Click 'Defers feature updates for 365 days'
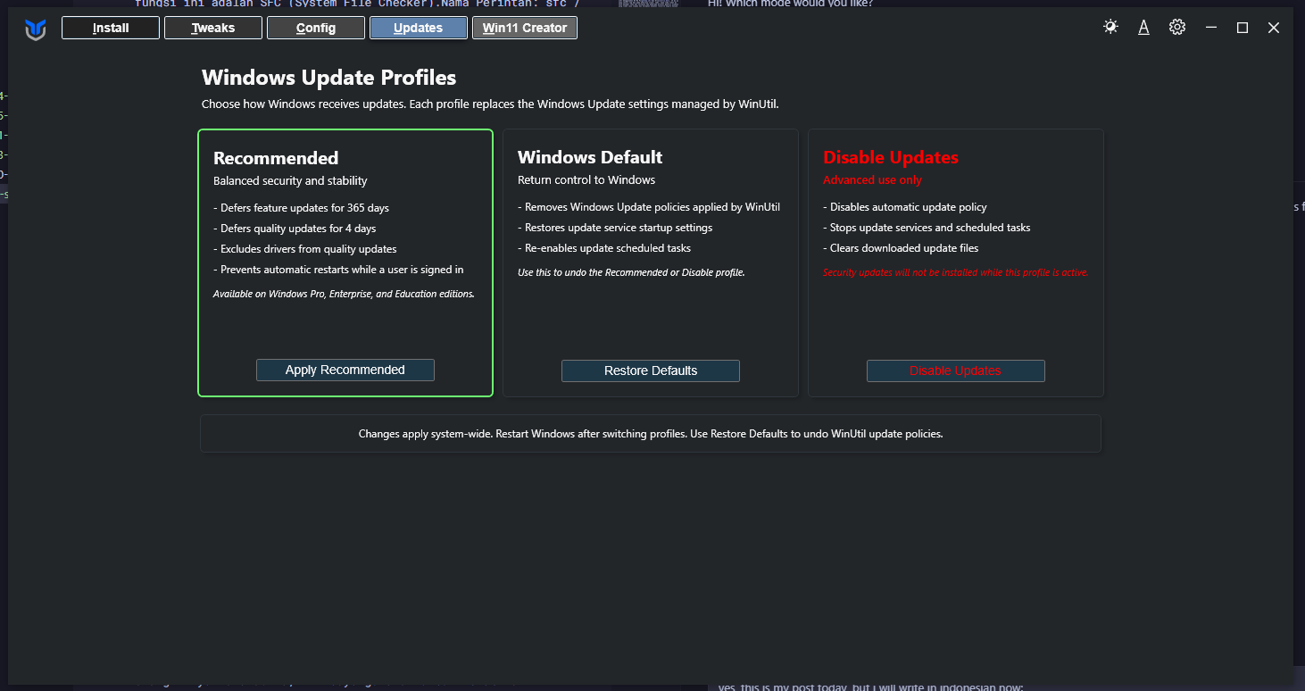1305x691 pixels. click(x=302, y=208)
